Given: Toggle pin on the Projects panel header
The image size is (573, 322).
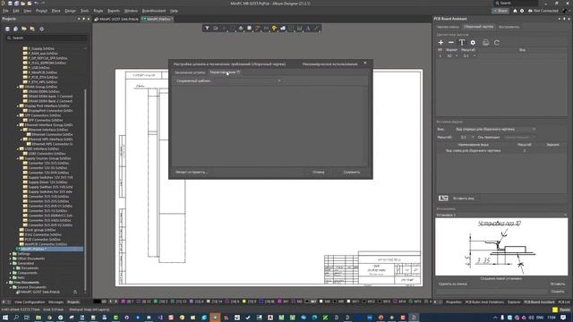Looking at the screenshot, I should point(83,19).
